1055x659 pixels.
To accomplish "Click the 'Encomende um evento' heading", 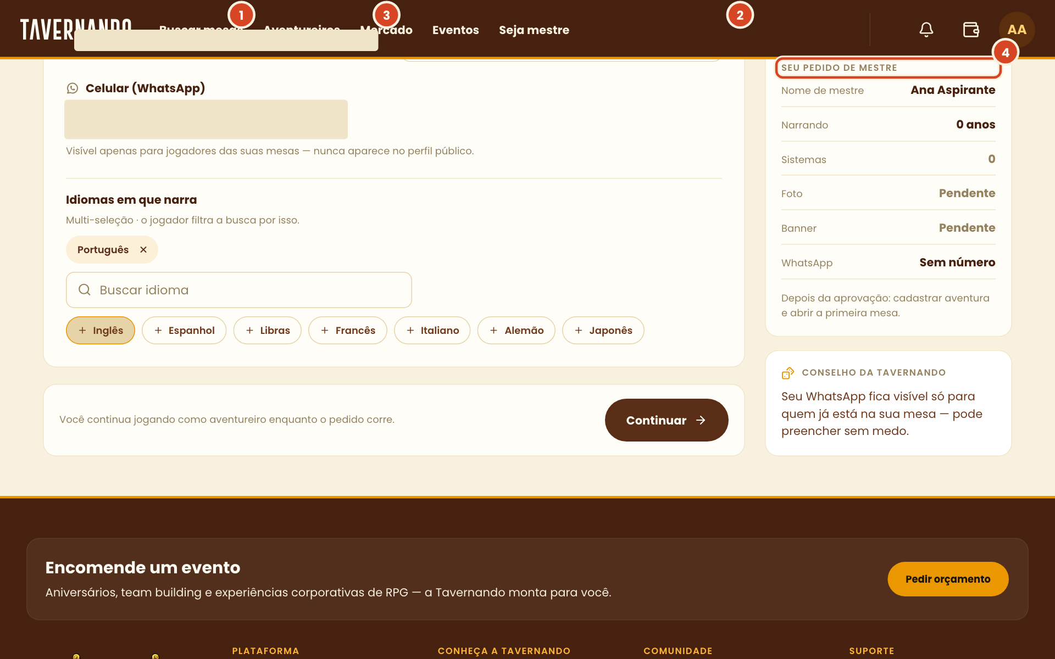I will coord(143,567).
